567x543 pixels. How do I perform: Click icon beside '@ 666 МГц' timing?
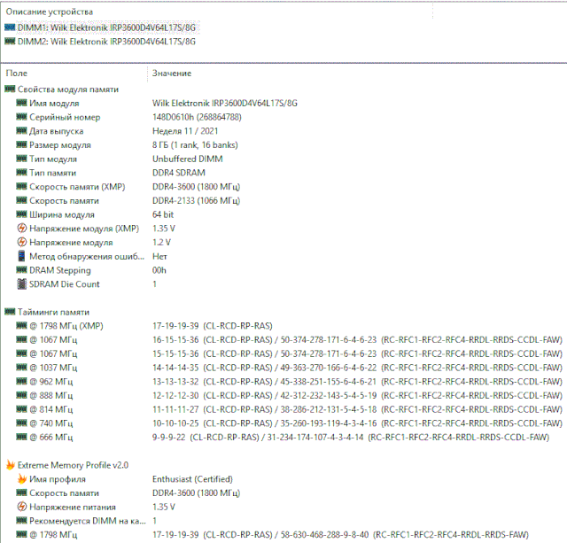(21, 437)
